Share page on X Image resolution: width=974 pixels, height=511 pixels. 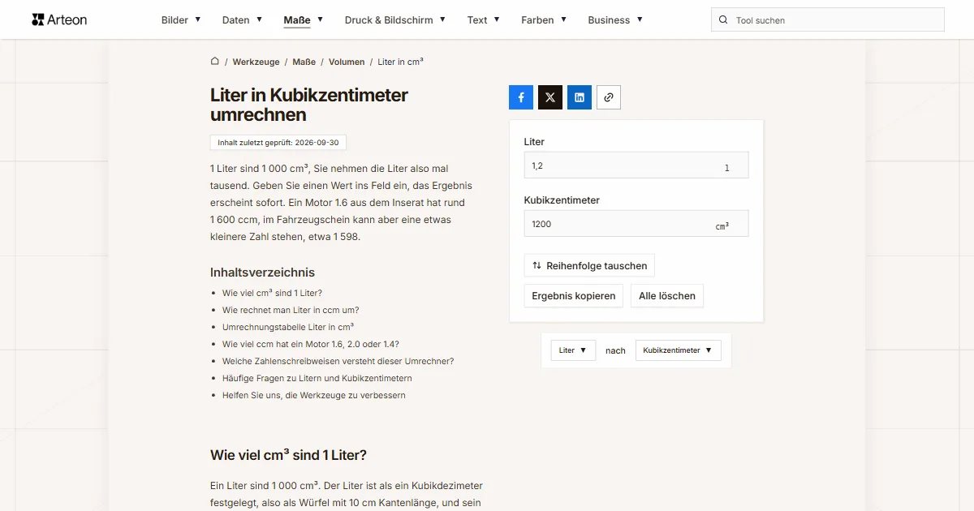pyautogui.click(x=550, y=97)
